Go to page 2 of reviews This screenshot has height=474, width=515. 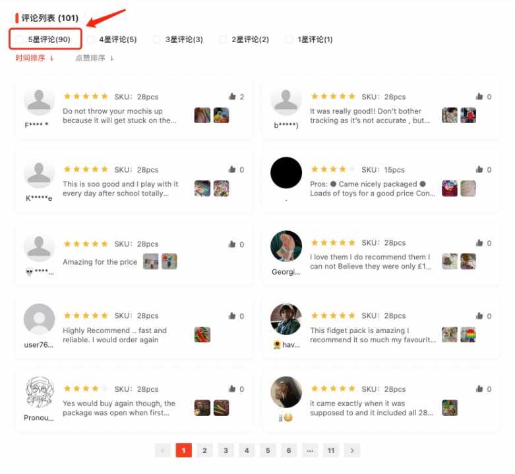204,450
